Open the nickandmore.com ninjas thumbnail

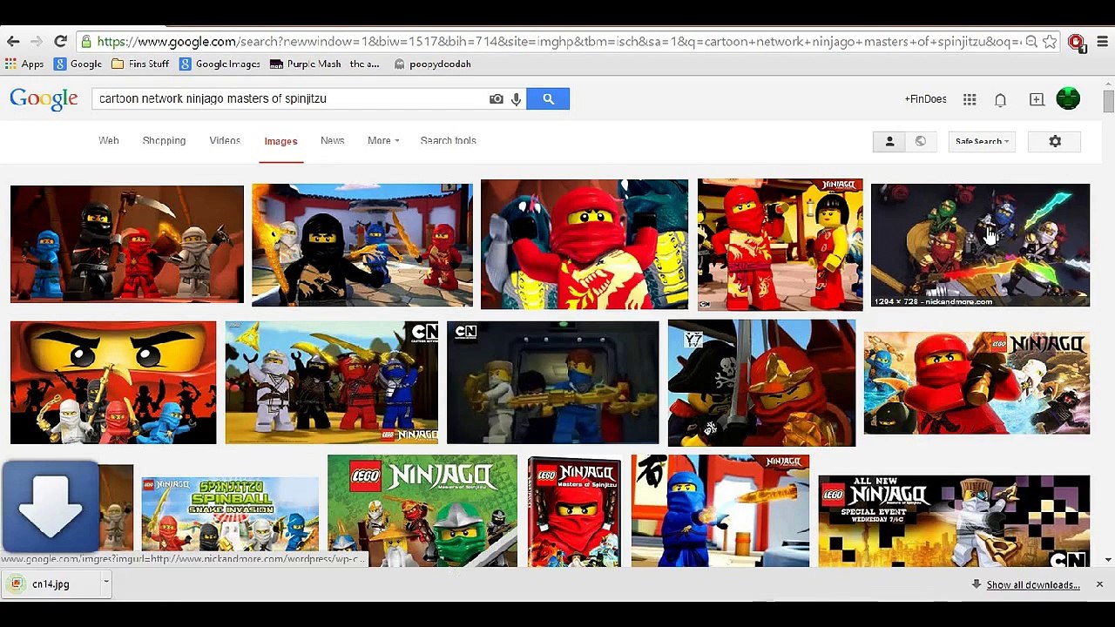pos(980,245)
